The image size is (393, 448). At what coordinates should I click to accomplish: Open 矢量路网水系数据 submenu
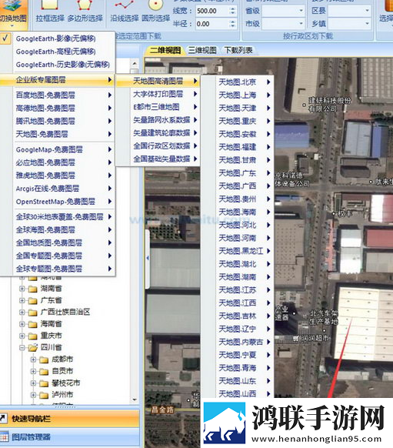click(x=158, y=120)
